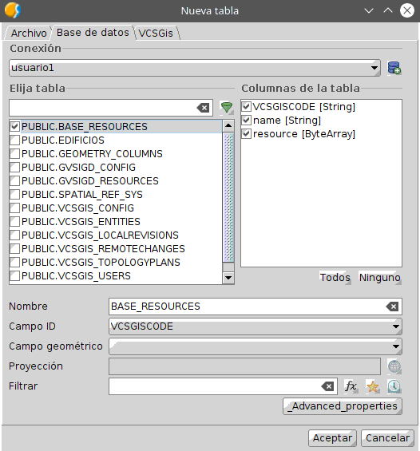This screenshot has width=420, height=451.
Task: Clear the Nombre field text
Action: coord(392,307)
